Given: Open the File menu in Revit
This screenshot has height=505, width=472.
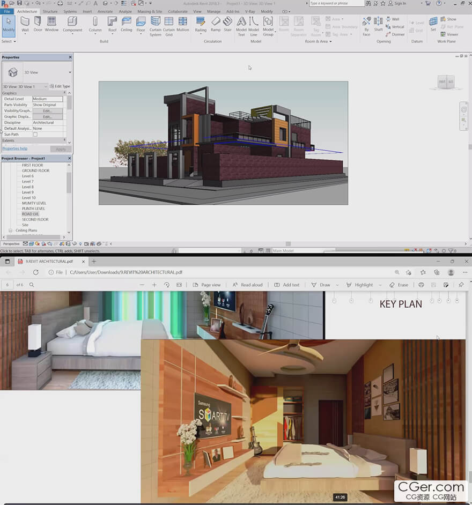Looking at the screenshot, I should coord(7,11).
